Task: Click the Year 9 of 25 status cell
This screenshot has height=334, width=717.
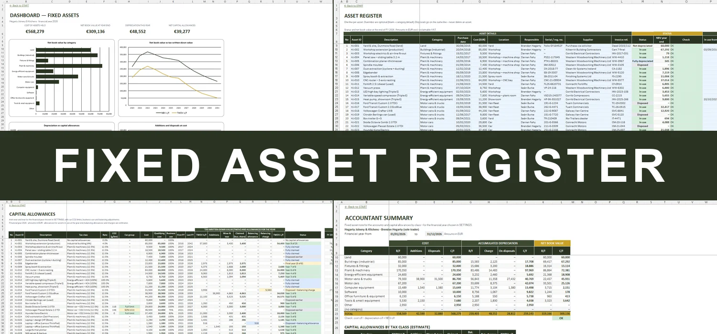Action: tap(304, 243)
